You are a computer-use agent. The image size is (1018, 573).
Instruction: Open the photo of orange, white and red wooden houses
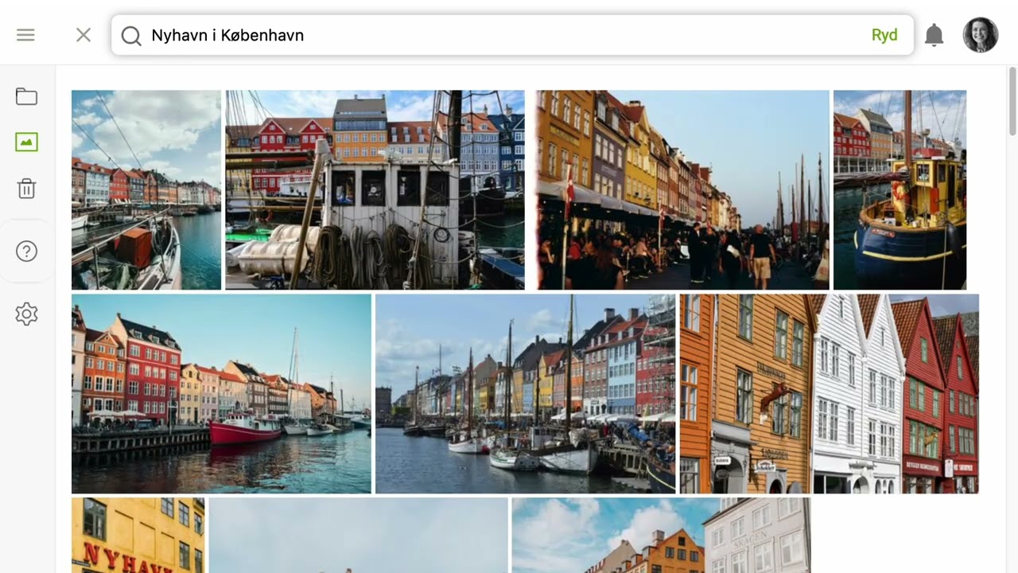tap(830, 394)
